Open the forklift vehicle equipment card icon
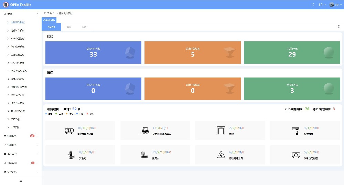The height and width of the screenshot is (185, 344). tap(144, 131)
